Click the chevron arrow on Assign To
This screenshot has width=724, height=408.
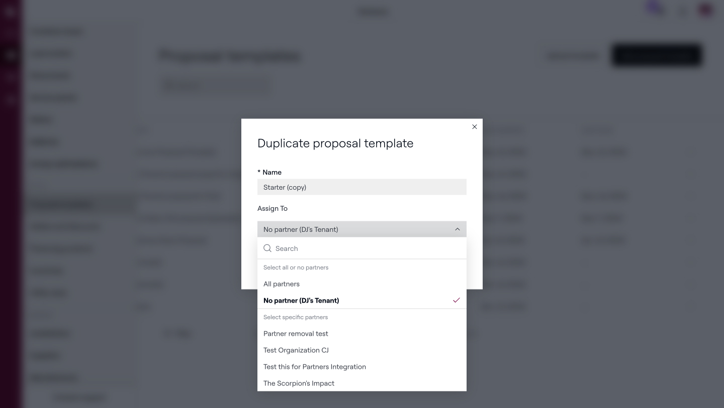(457, 229)
